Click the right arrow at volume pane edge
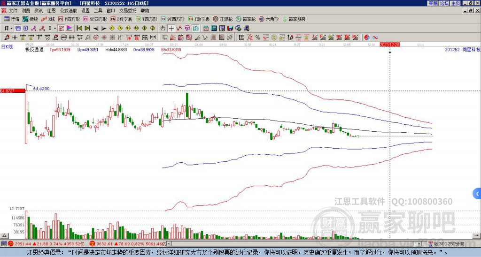The image size is (481, 257). point(476,235)
